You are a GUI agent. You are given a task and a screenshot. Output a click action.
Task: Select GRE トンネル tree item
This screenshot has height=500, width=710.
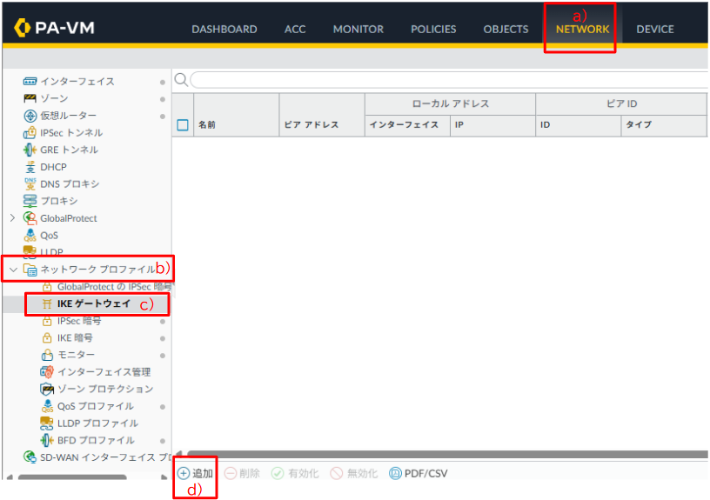point(69,150)
